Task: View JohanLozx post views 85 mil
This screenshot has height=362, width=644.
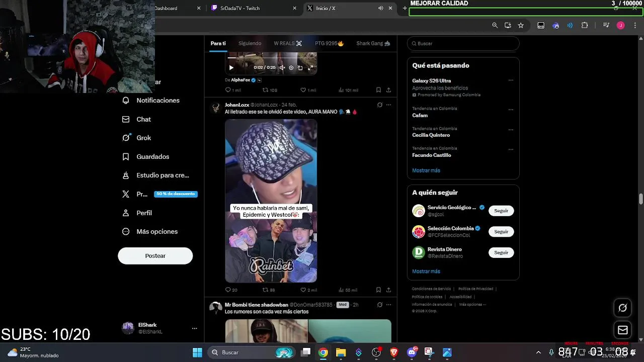Action: pos(348,290)
